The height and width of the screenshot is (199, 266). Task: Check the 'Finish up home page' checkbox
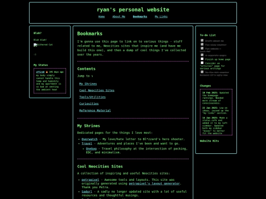pyautogui.click(x=202, y=59)
